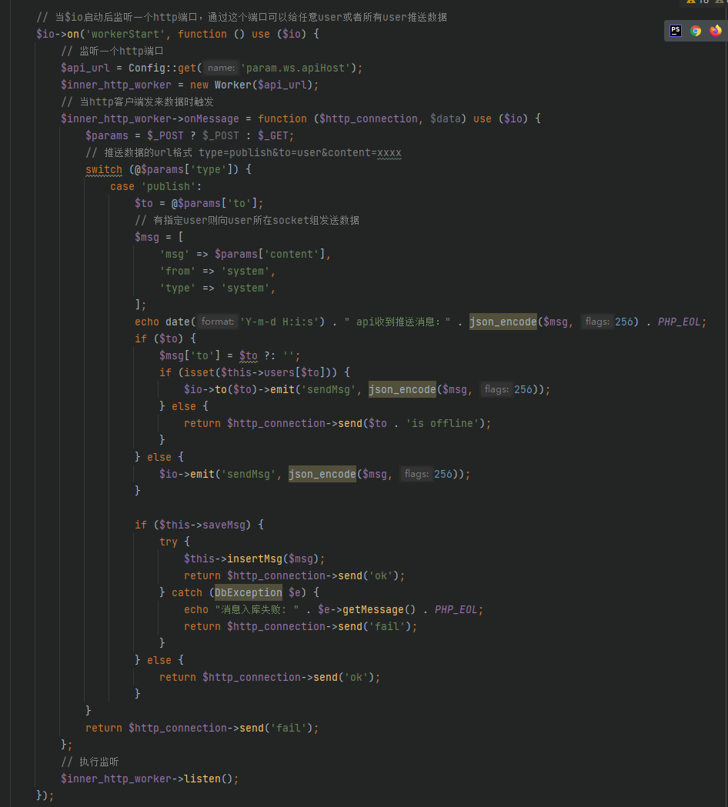Click json_encode in the $io->to($to)->emit line
The height and width of the screenshot is (807, 728).
402,389
